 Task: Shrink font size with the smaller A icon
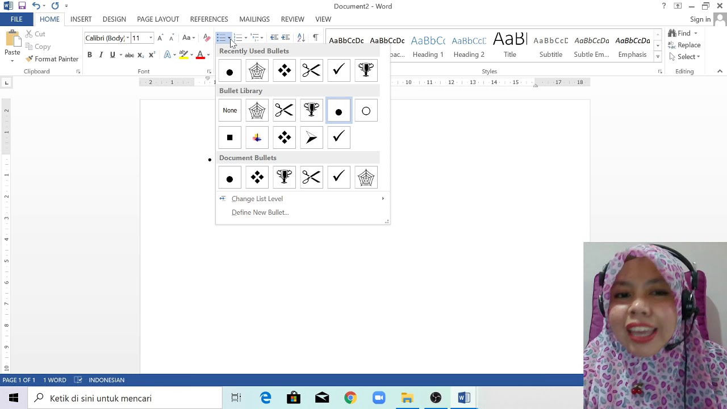pyautogui.click(x=171, y=38)
